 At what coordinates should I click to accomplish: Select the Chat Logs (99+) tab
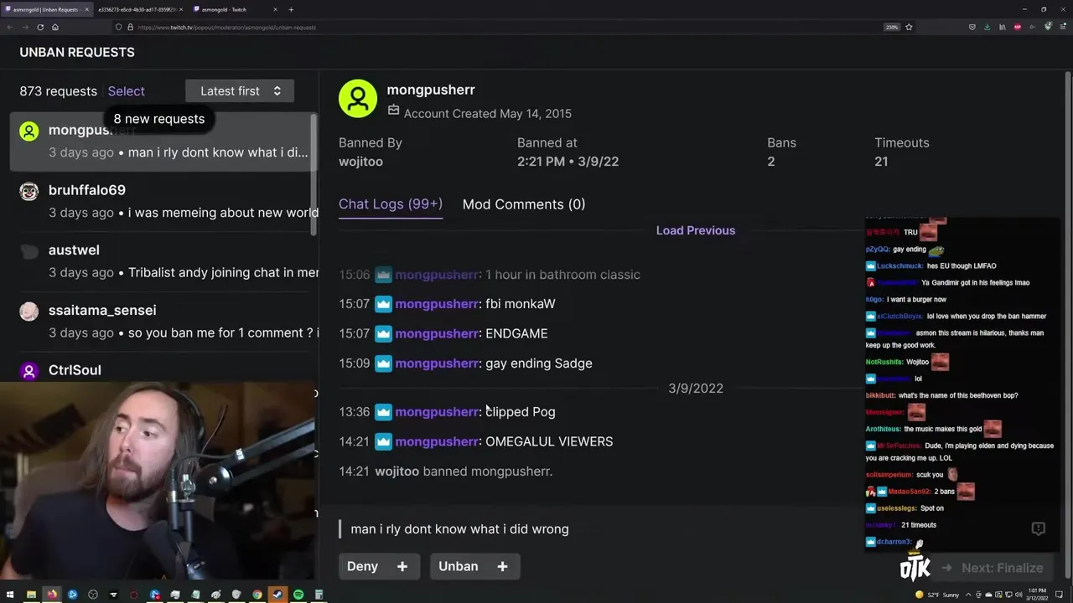point(391,204)
